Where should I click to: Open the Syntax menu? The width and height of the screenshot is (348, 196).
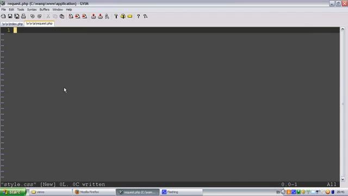pyautogui.click(x=32, y=10)
